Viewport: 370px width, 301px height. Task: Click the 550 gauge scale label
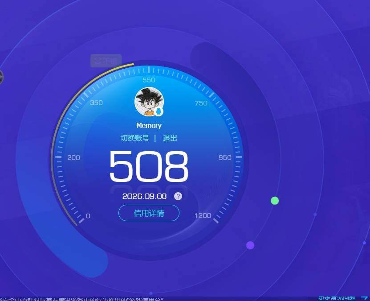click(x=149, y=80)
